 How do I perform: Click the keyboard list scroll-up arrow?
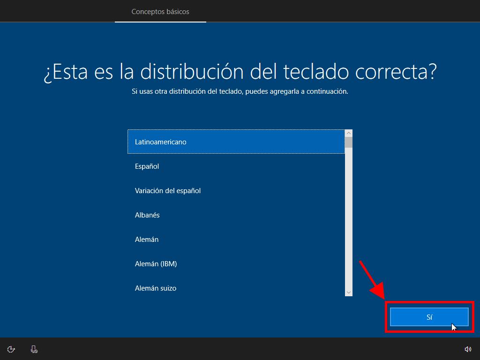(348, 133)
